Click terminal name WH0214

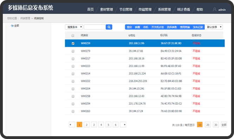[85, 74]
